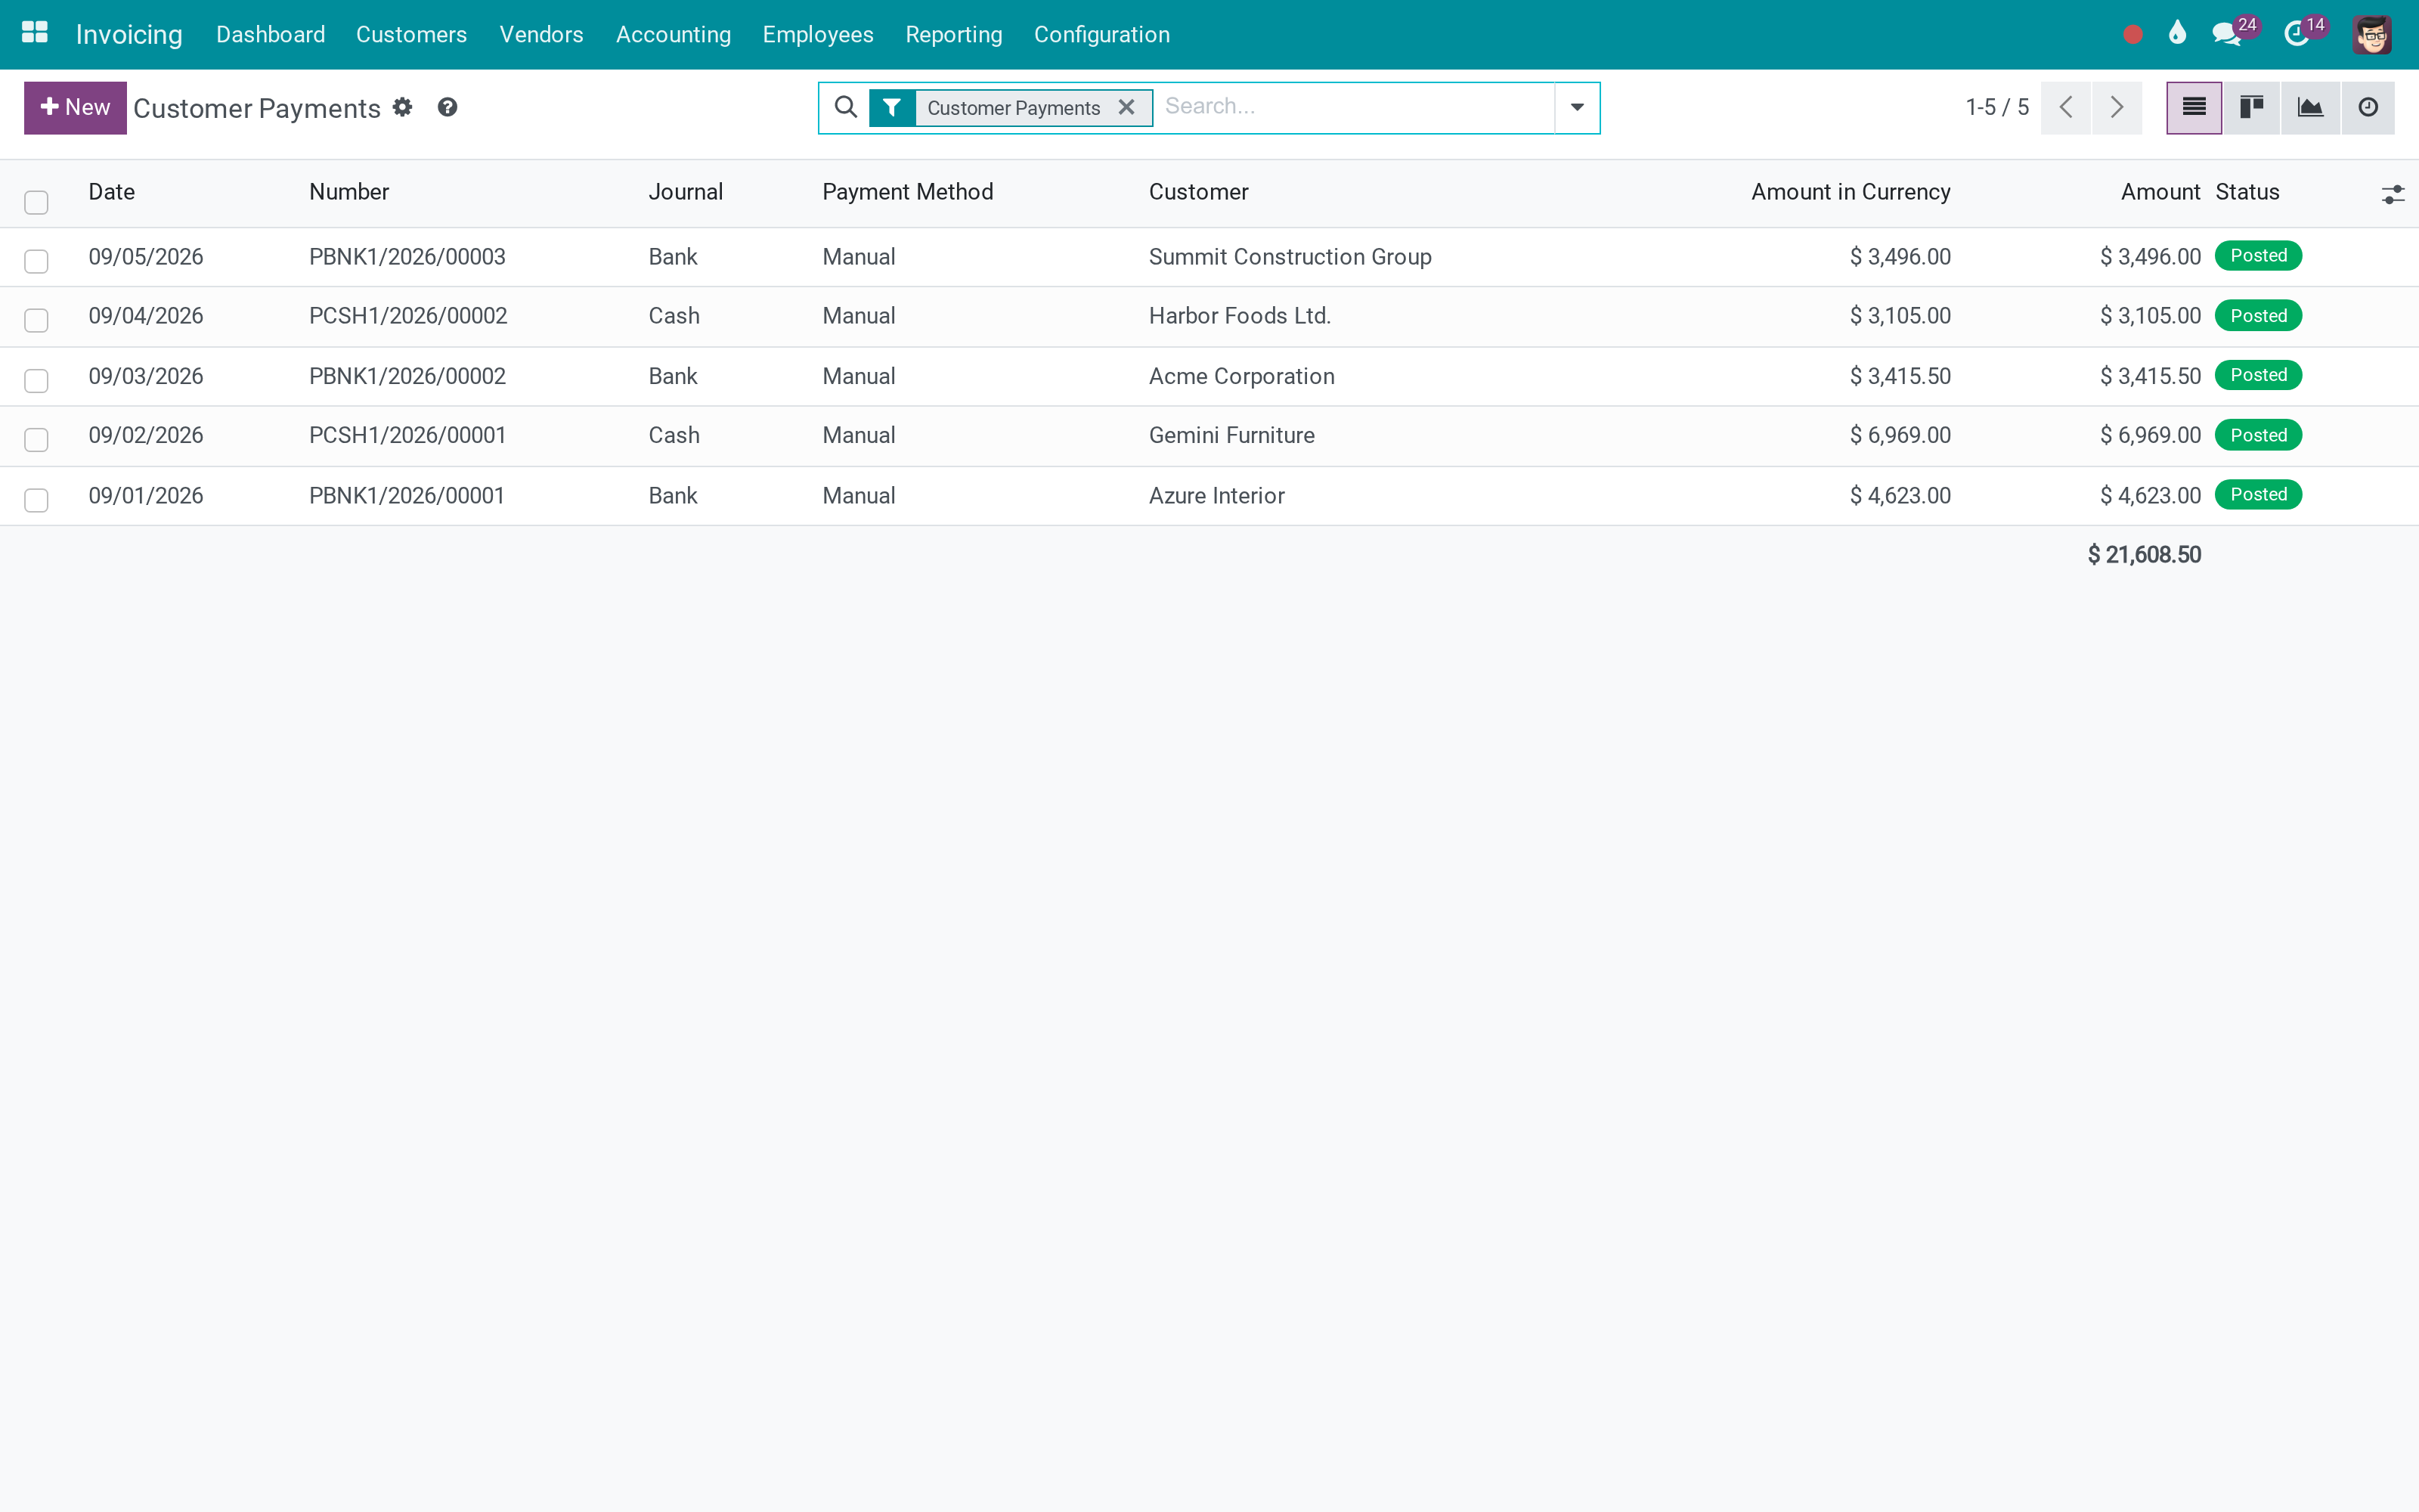Click the $ 6,969.00 Amount in Currency cell
The image size is (2419, 1512).
coord(1900,436)
